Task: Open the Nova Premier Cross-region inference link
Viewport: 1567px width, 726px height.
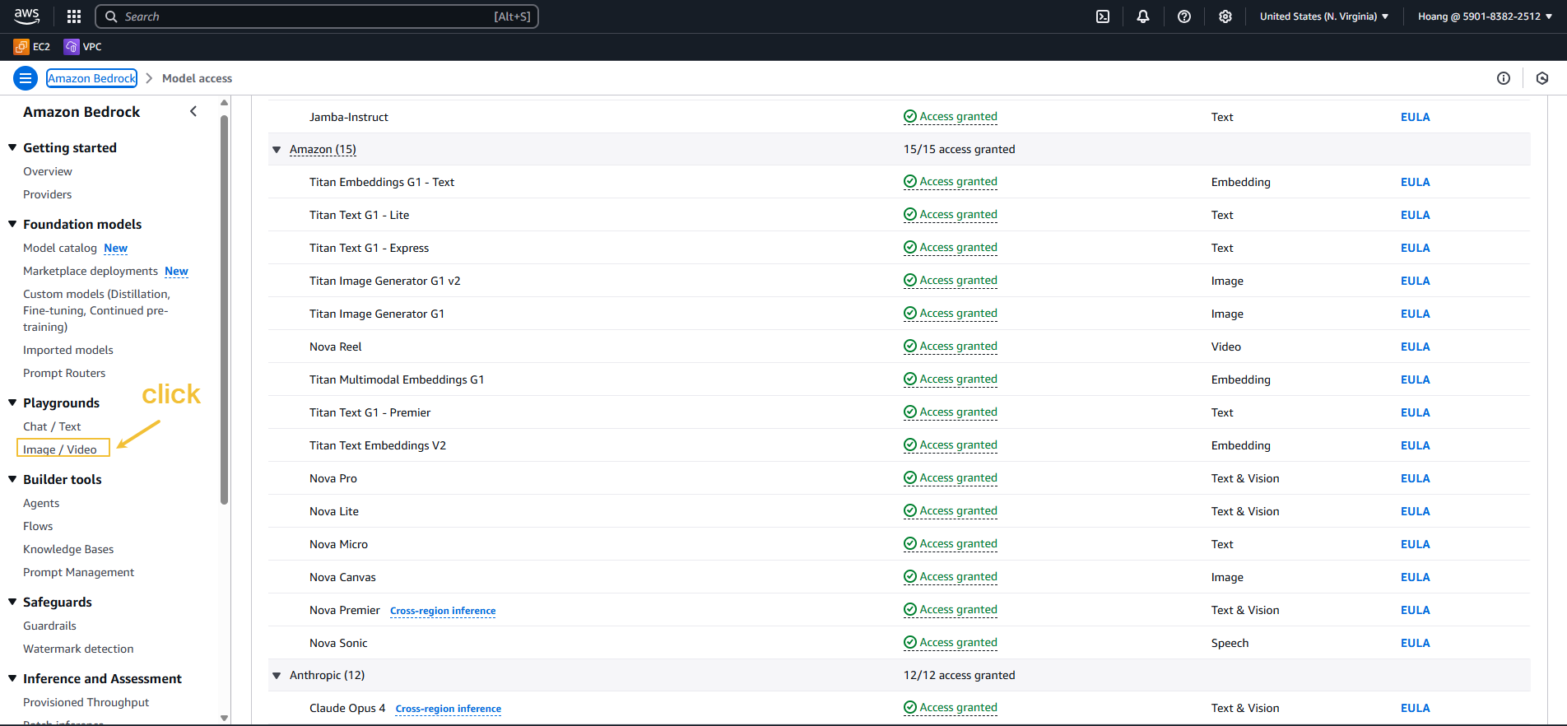Action: pos(443,611)
